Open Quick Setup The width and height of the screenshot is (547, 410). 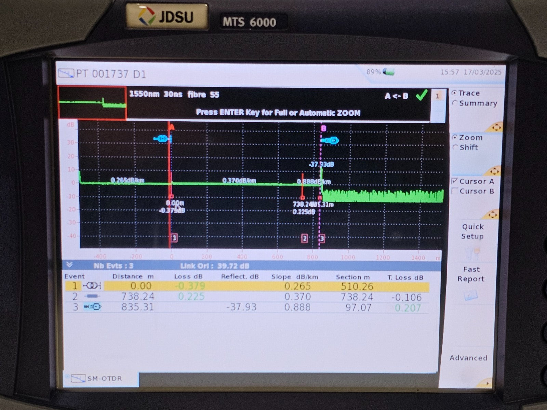point(472,231)
